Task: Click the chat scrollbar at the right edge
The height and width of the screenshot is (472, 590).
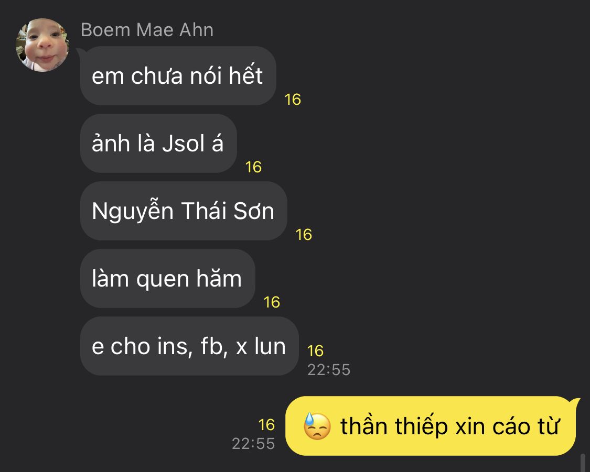Action: coord(584,463)
